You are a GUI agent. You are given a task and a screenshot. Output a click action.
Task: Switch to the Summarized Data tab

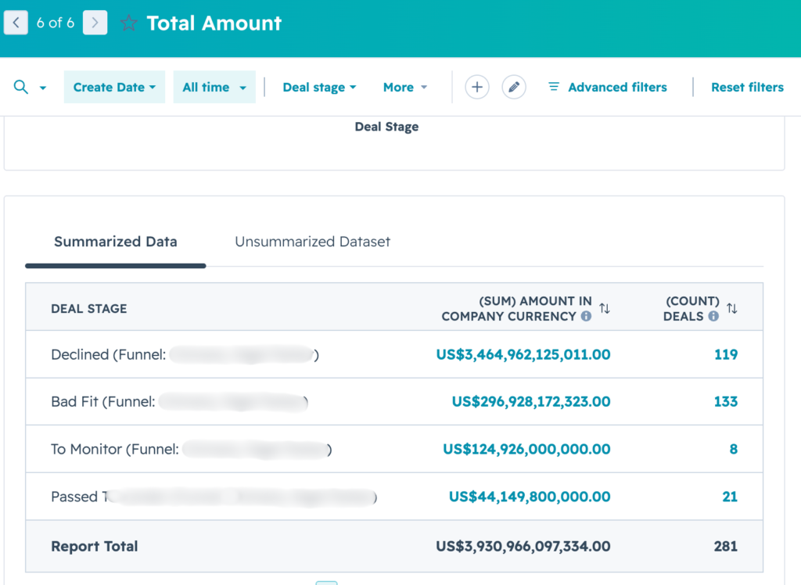[116, 242]
